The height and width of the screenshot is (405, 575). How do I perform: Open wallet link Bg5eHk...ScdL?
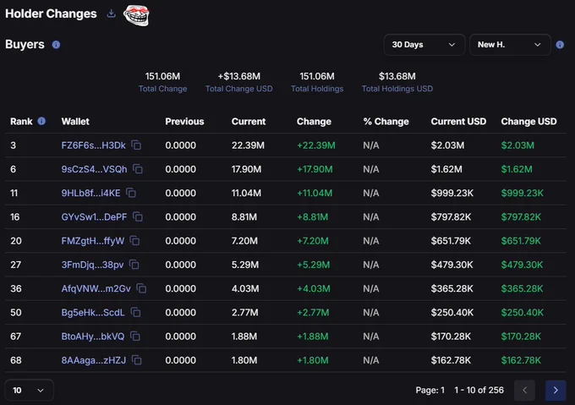(93, 313)
